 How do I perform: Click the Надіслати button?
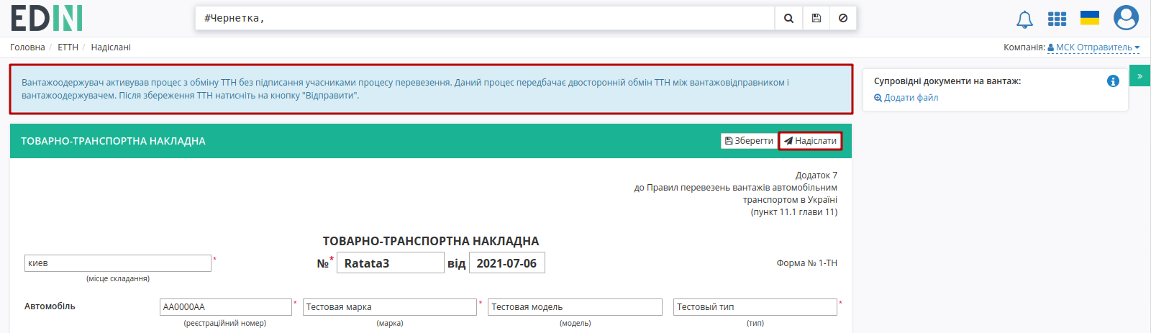click(x=810, y=141)
